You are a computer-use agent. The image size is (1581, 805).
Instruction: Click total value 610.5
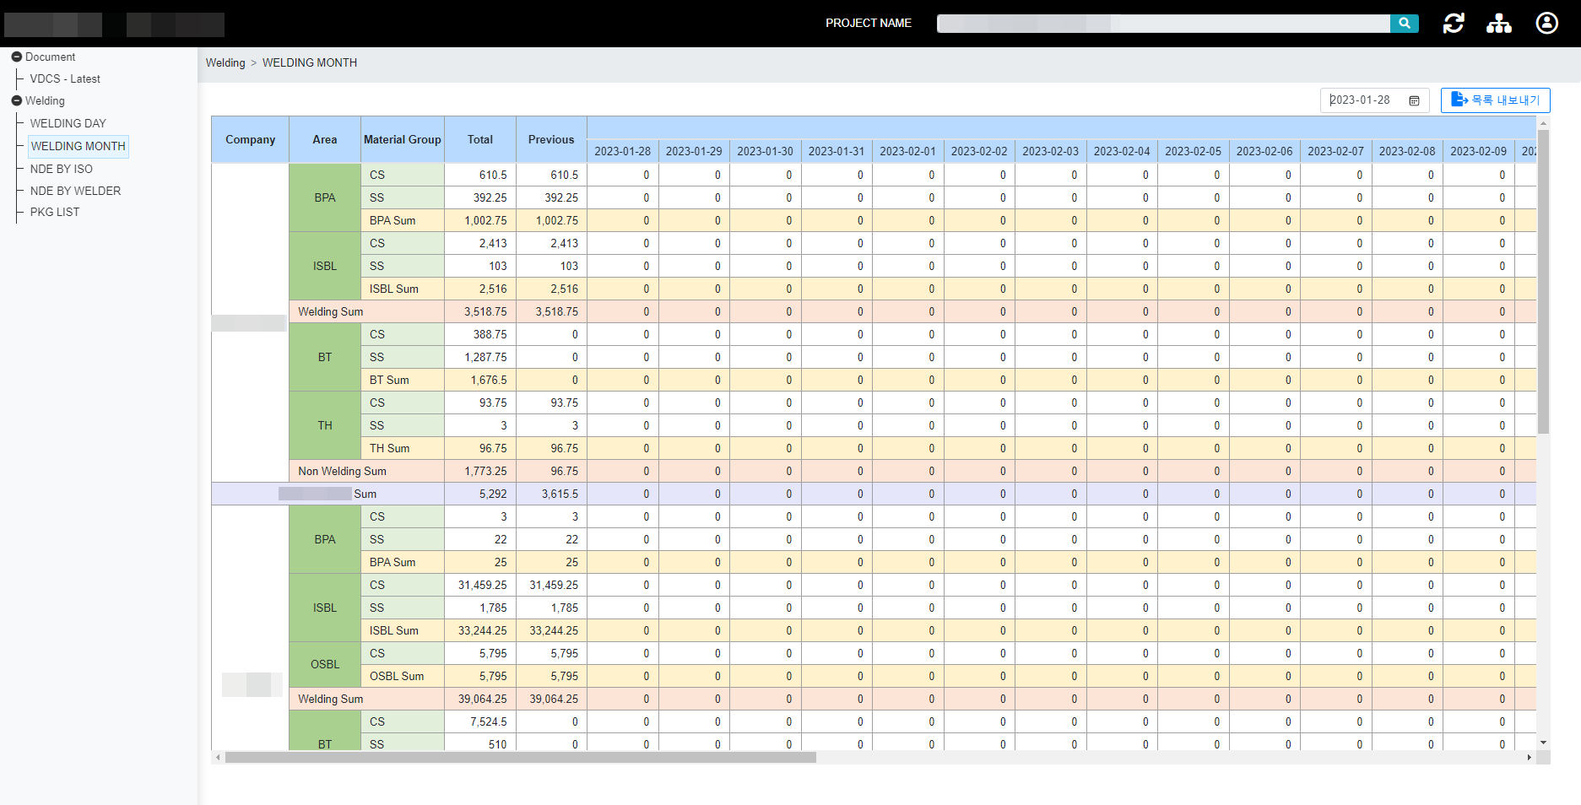[x=493, y=175]
